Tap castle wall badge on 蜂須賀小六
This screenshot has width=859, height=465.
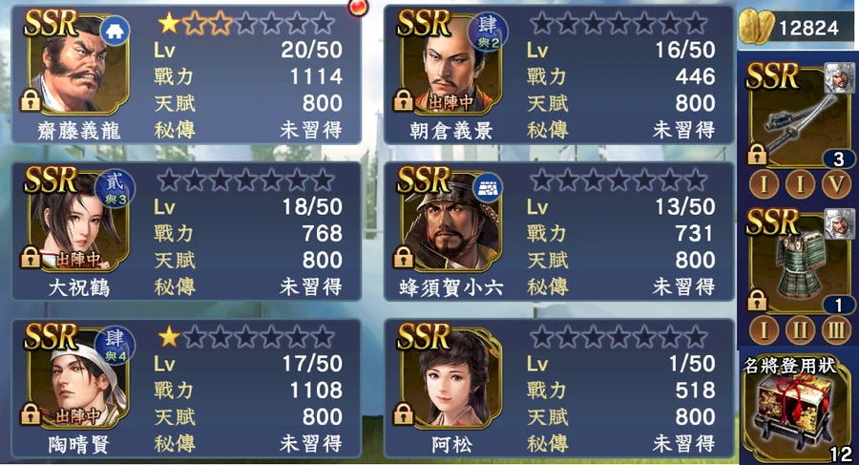(488, 188)
